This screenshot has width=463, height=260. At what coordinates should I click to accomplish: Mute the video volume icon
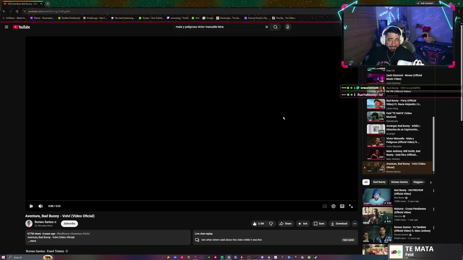[41, 206]
